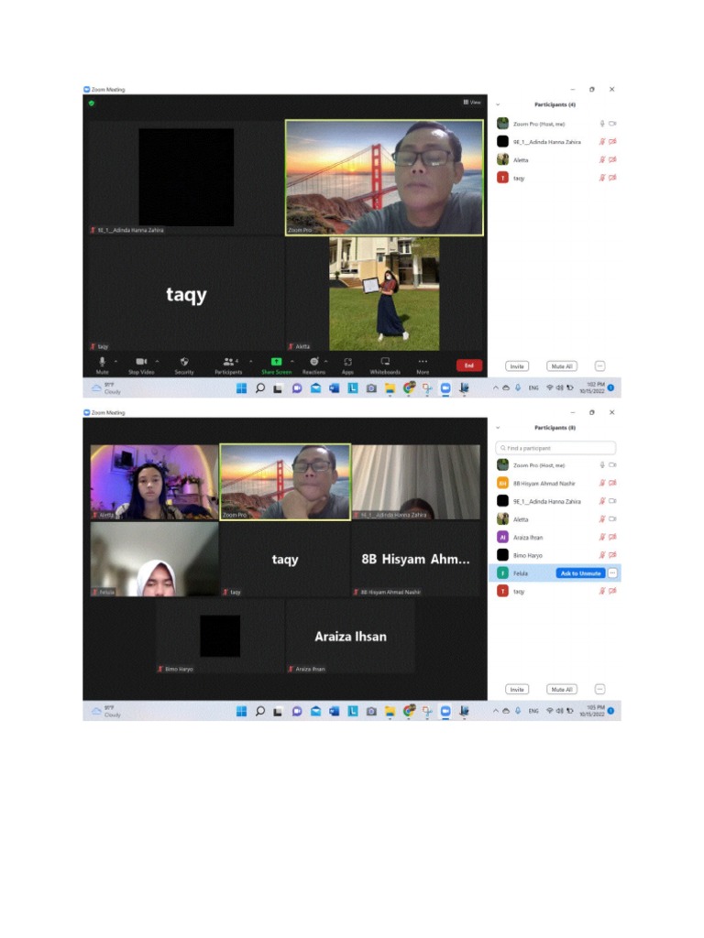
Task: Click the red End meeting button
Action: (468, 365)
